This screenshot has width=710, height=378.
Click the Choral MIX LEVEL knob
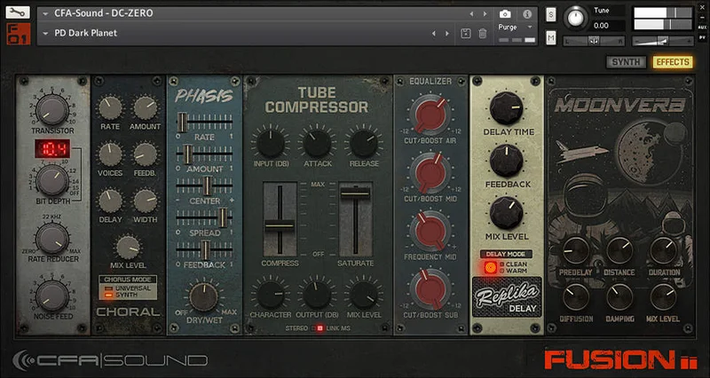click(x=128, y=248)
